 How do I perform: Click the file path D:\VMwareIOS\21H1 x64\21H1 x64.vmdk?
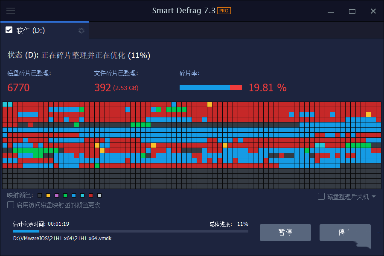(x=62, y=239)
